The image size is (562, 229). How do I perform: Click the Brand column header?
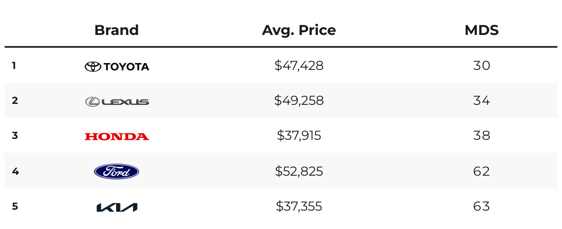[x=117, y=30]
